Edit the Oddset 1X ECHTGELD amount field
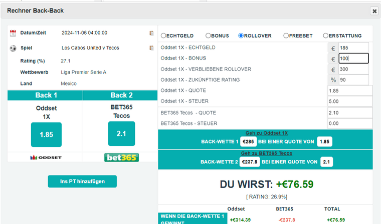The height and width of the screenshot is (224, 381). click(x=353, y=48)
